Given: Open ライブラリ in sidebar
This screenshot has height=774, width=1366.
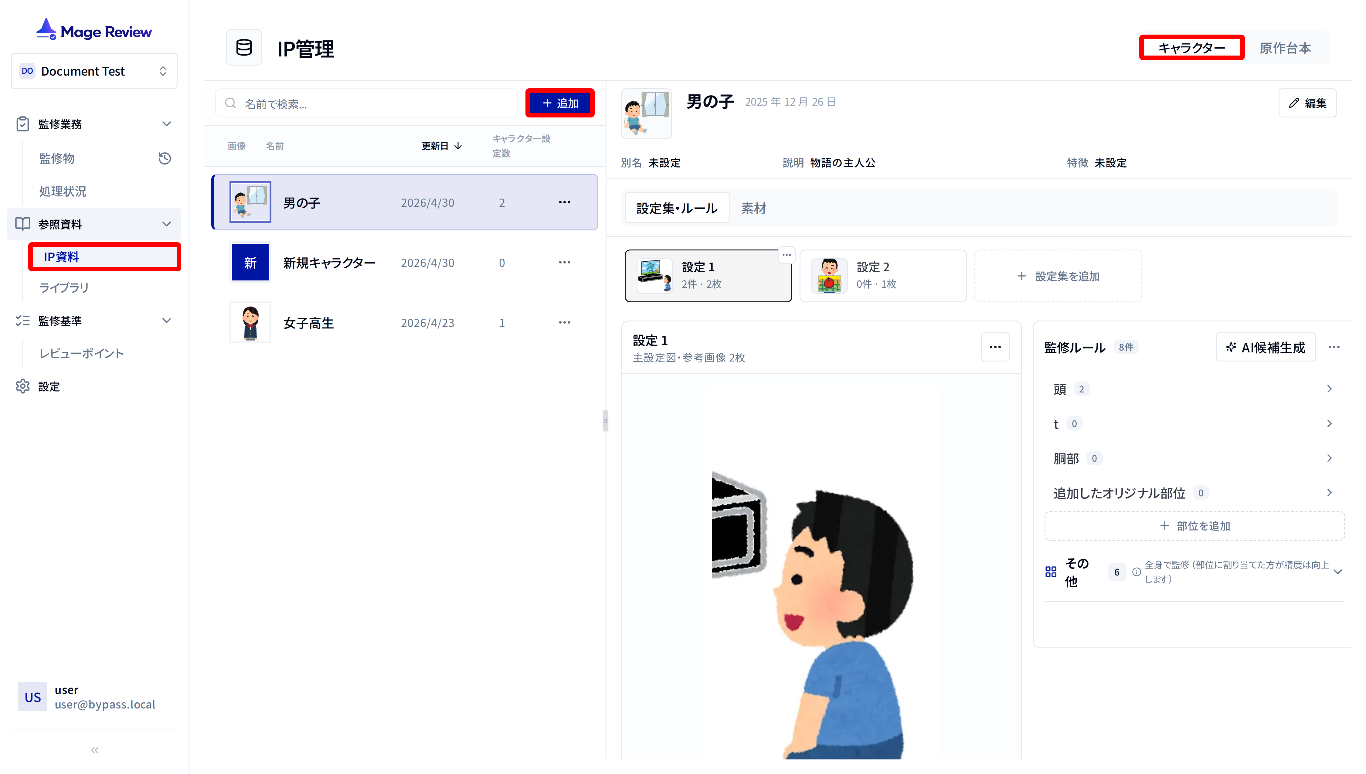Looking at the screenshot, I should 64,287.
